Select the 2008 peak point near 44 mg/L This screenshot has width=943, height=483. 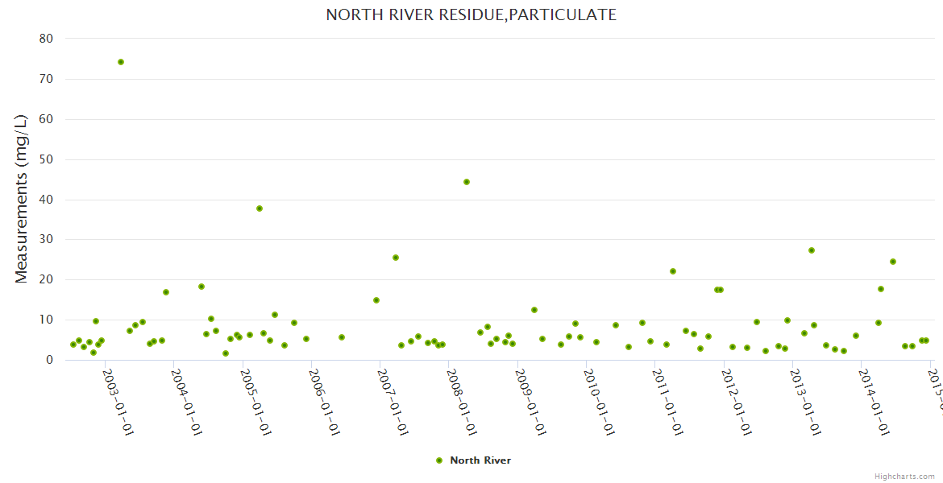click(x=467, y=182)
